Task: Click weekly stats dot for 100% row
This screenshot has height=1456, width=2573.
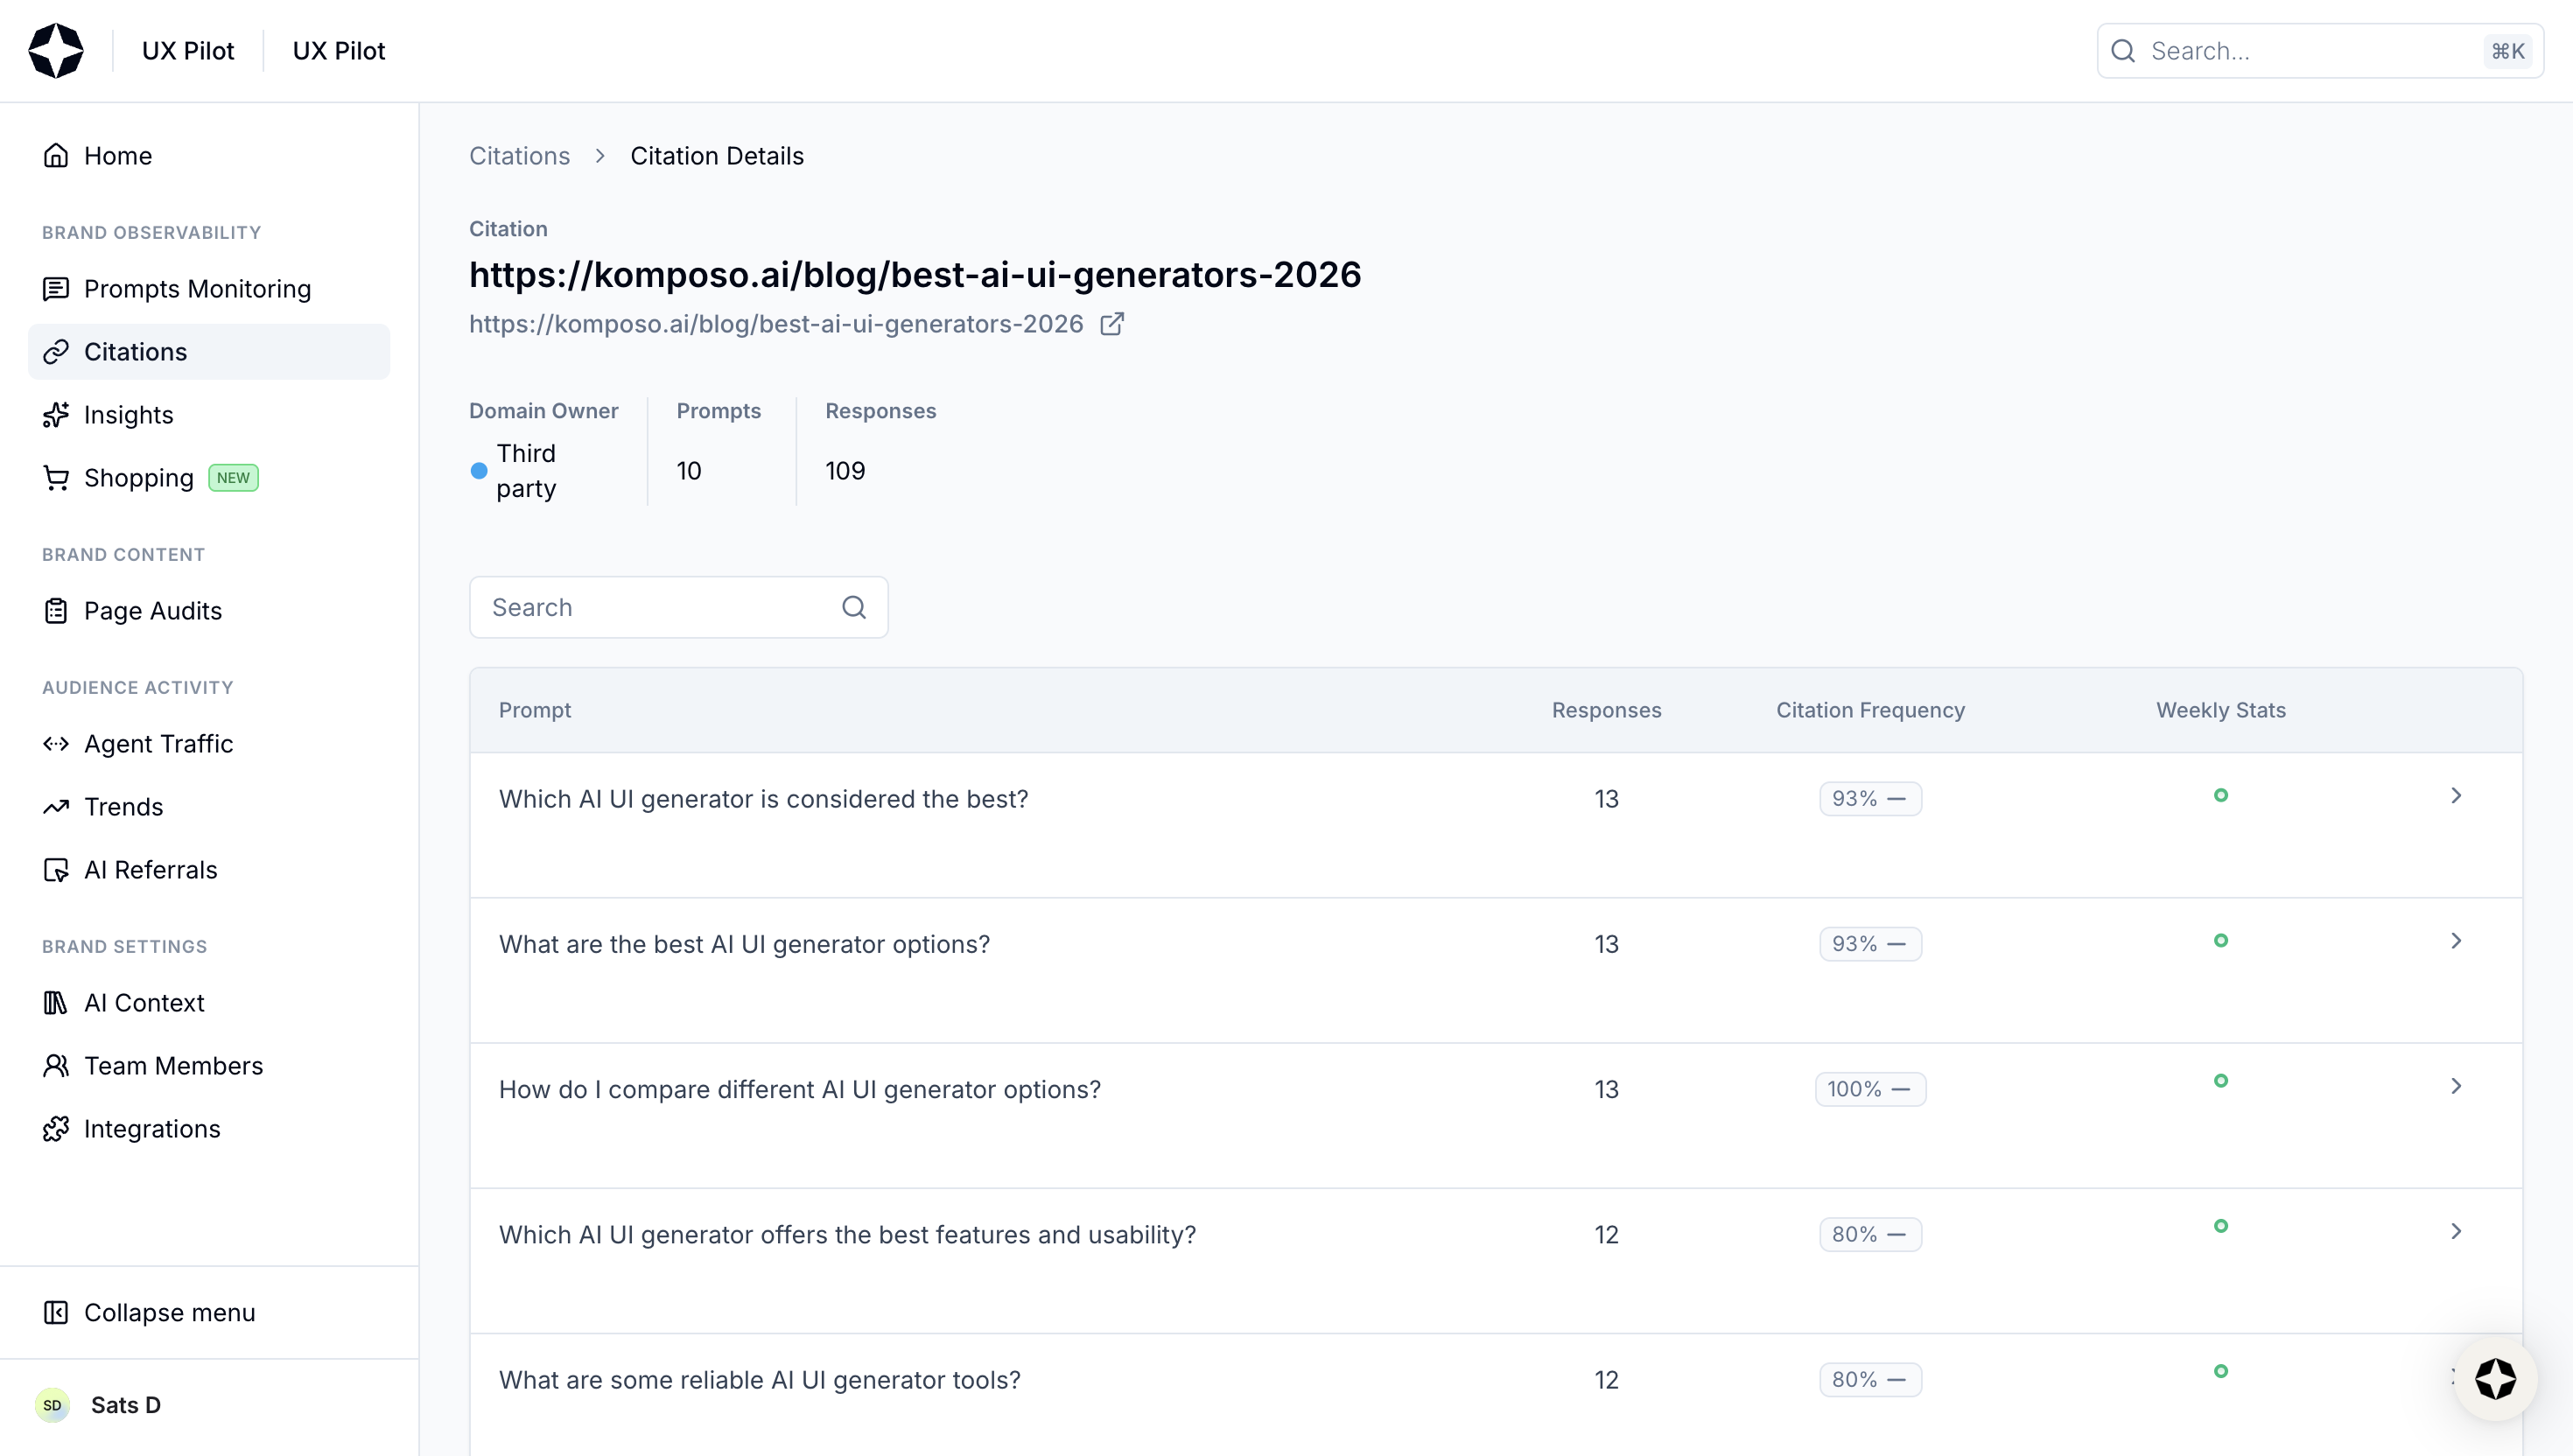Action: click(2220, 1081)
